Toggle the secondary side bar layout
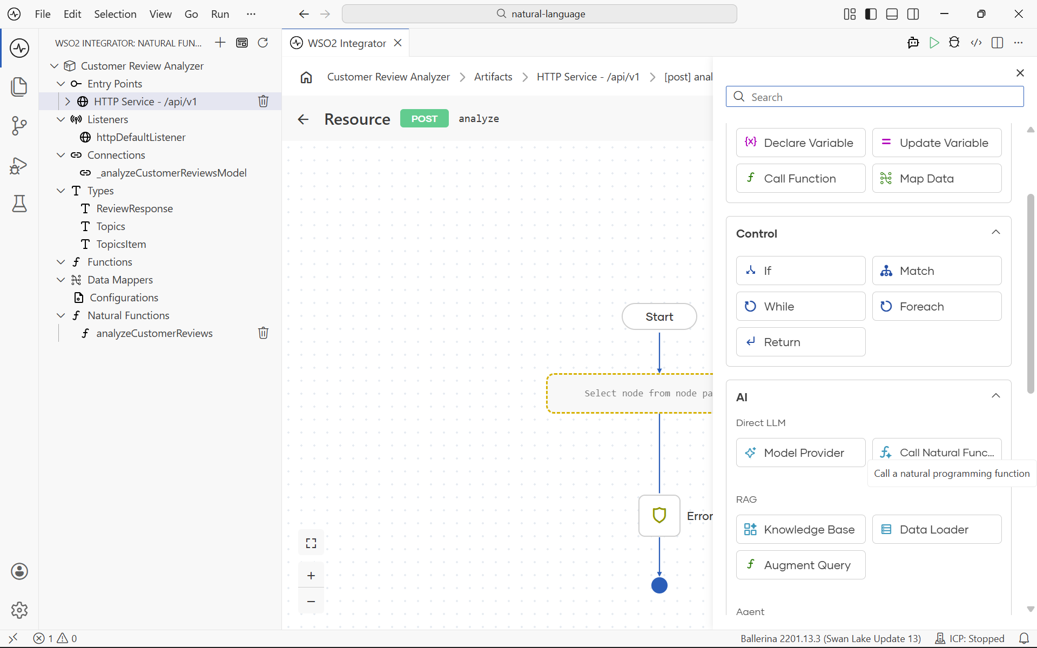1037x648 pixels. tap(913, 14)
